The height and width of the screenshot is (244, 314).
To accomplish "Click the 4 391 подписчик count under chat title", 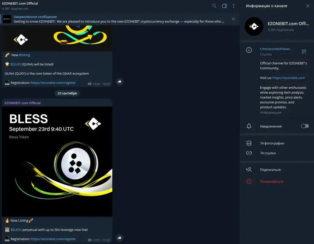I will (x=15, y=9).
